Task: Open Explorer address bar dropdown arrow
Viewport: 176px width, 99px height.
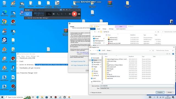Action: [x=155, y=32]
